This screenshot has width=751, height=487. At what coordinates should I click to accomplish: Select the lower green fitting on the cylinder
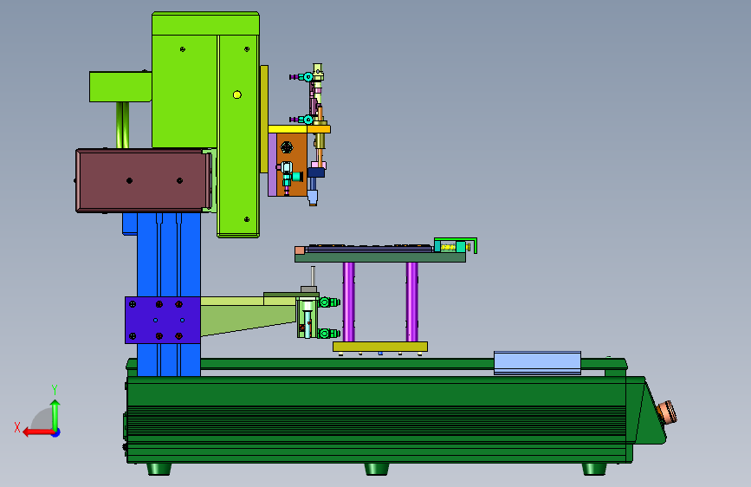pos(329,334)
